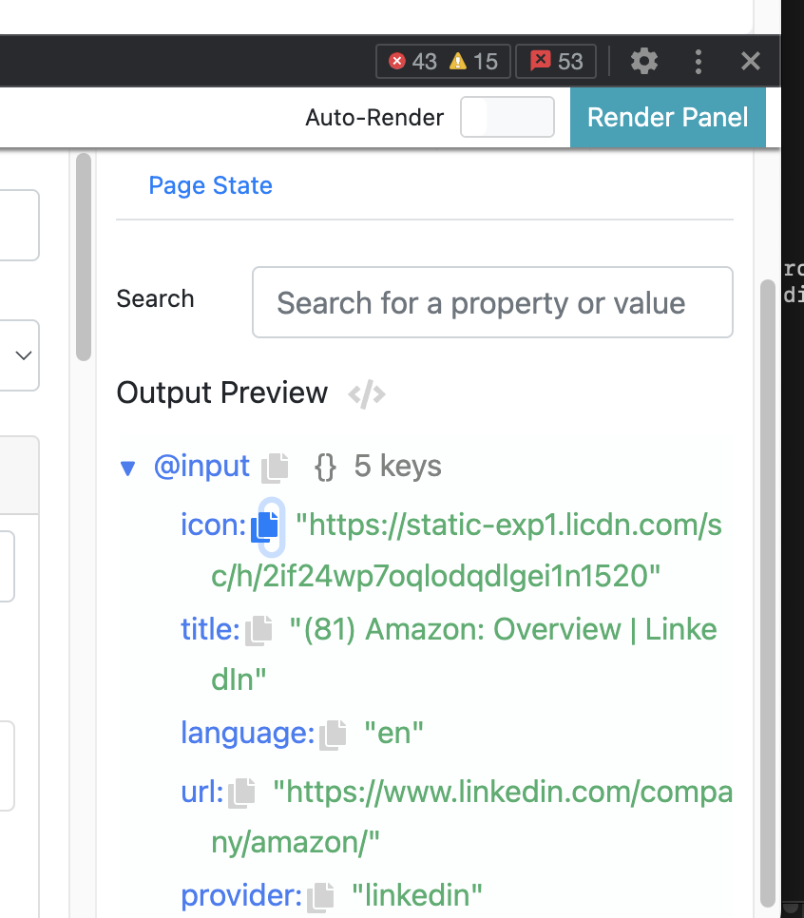This screenshot has height=918, width=804.
Task: Copy the url property value
Action: pyautogui.click(x=241, y=794)
